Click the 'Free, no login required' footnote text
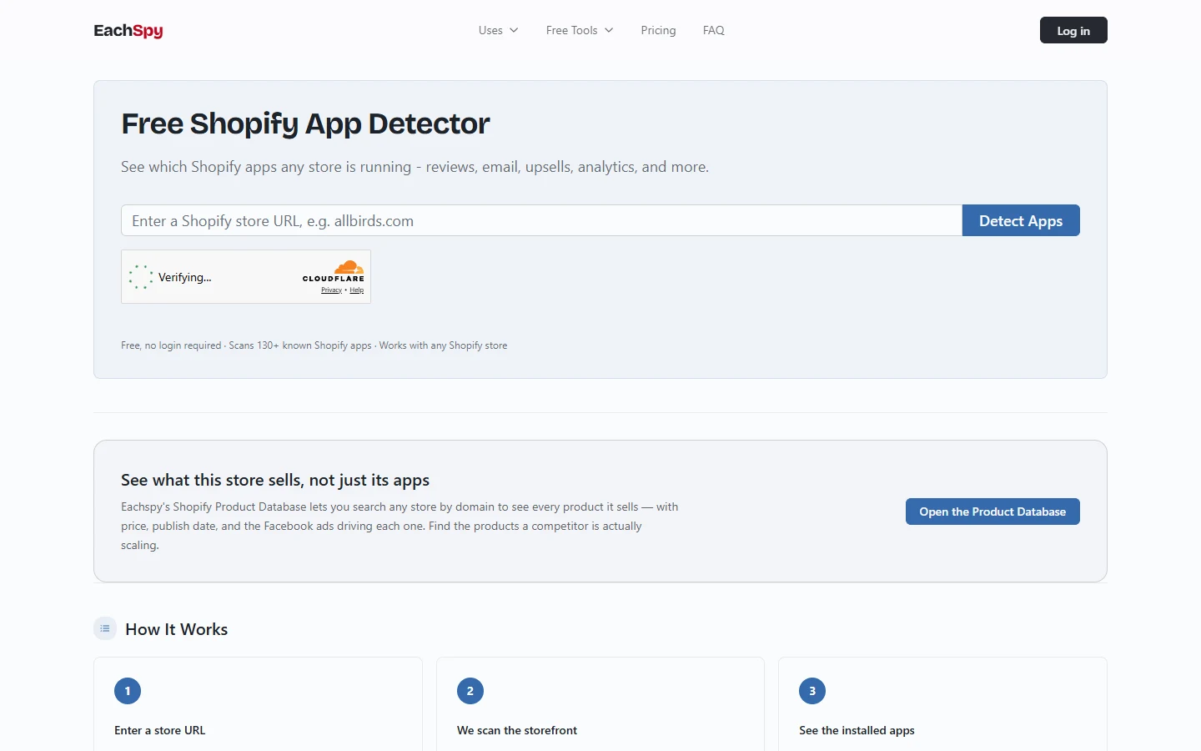 (x=314, y=345)
